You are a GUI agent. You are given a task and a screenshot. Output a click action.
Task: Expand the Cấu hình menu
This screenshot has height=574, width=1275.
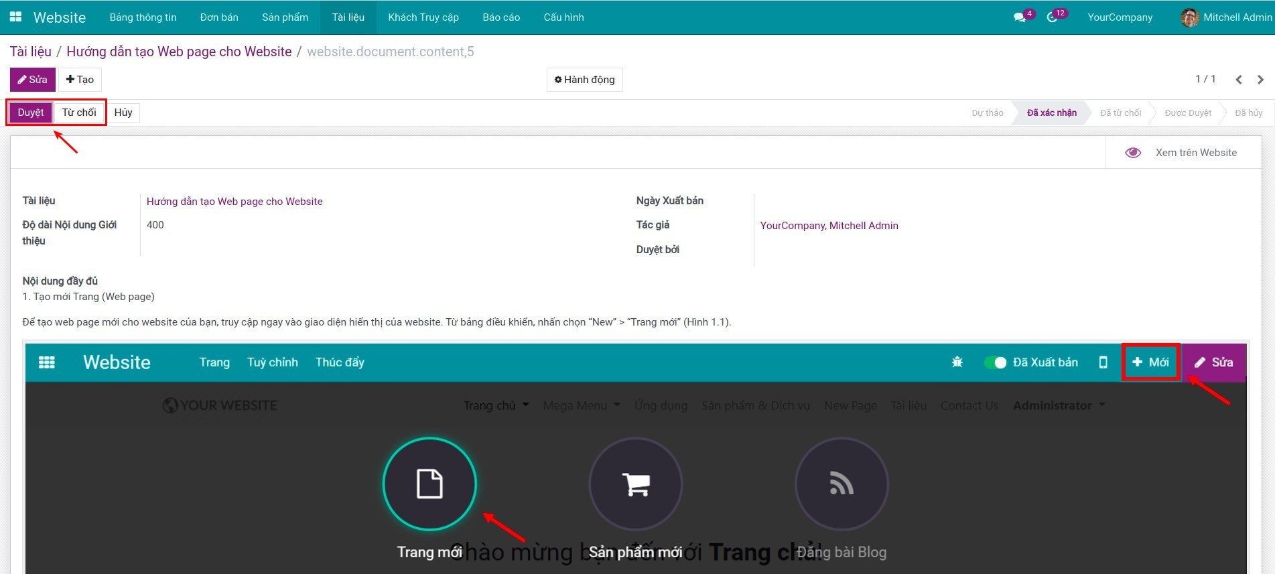563,17
